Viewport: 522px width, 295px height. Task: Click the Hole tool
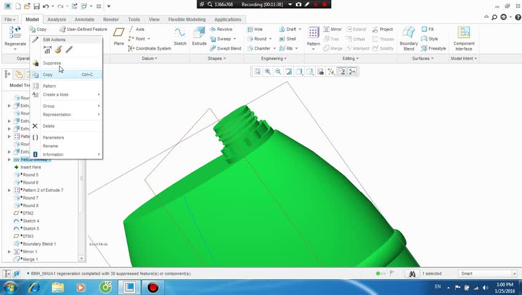[x=255, y=29]
